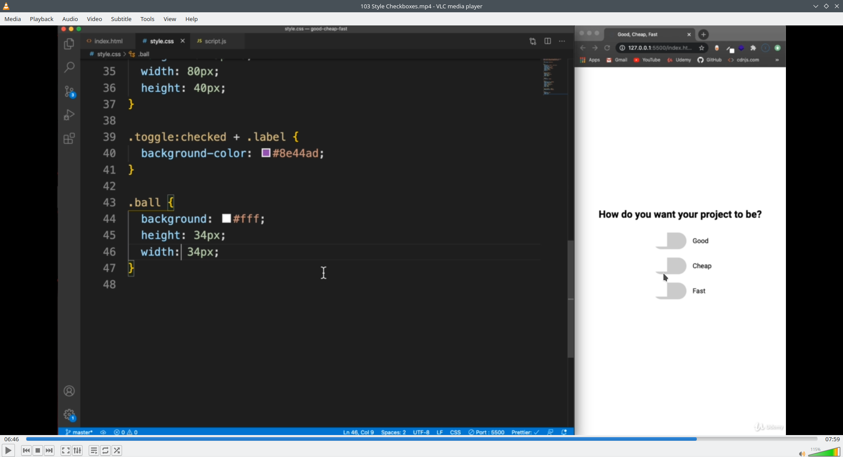
Task: Click the Accounts icon in VS Code
Action: (69, 391)
